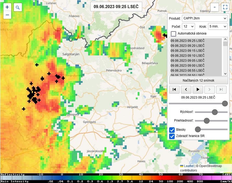
Task: Disable Zobraziť hranice SR checkbox
Action: [x=172, y=136]
